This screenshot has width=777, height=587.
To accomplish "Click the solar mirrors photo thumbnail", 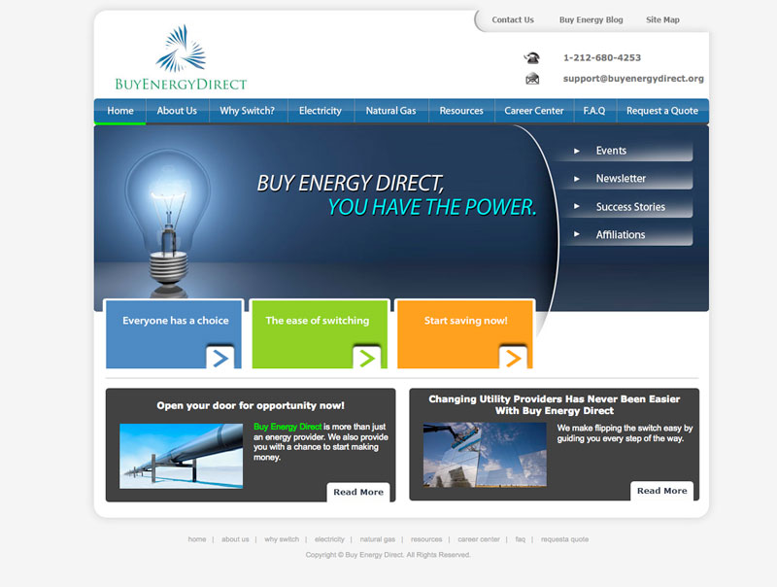I will click(485, 455).
